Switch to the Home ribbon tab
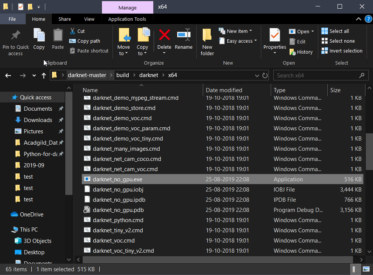Viewport: 373px width, 275px height. click(39, 19)
